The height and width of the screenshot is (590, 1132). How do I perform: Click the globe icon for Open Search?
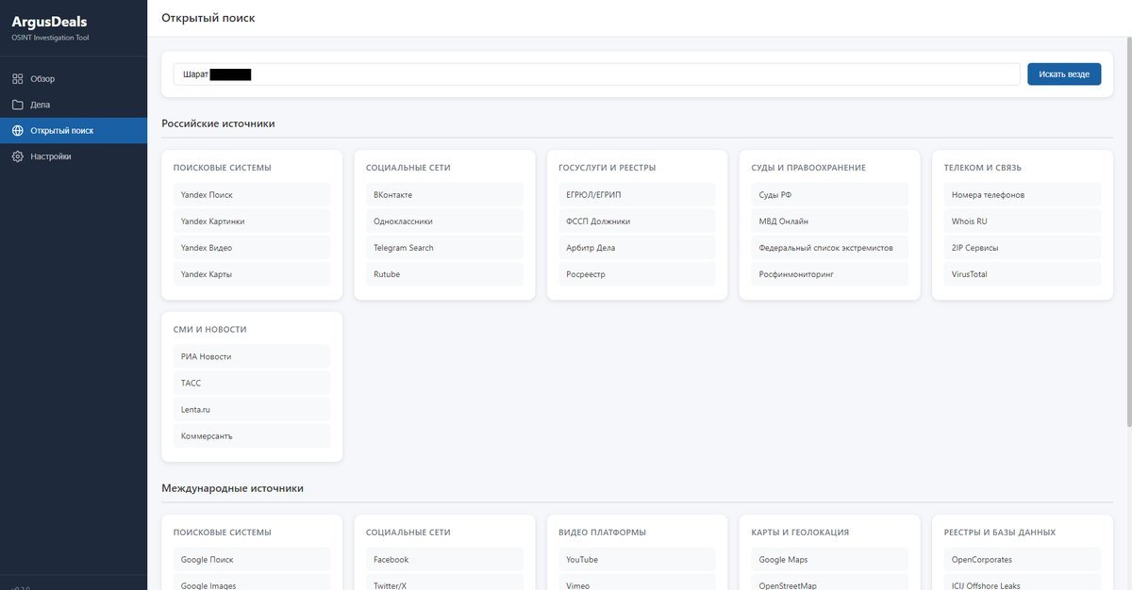click(18, 131)
